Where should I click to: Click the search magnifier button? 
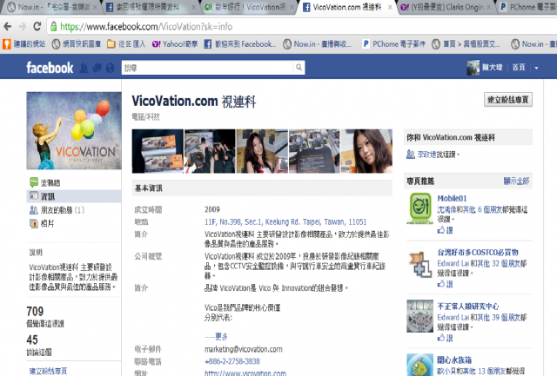coord(299,68)
